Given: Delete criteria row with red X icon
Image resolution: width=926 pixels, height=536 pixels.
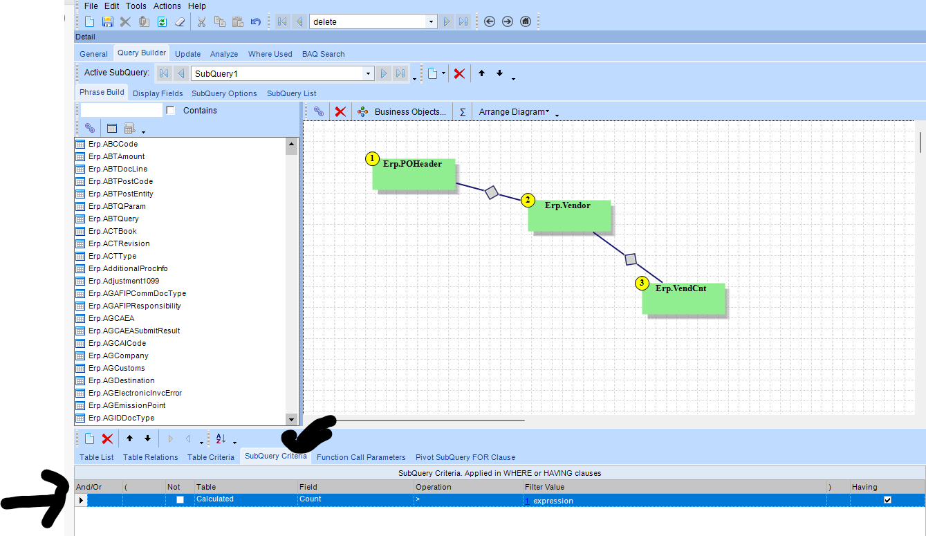Looking at the screenshot, I should coord(107,438).
